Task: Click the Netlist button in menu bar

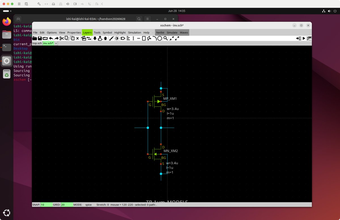Action: [160, 33]
